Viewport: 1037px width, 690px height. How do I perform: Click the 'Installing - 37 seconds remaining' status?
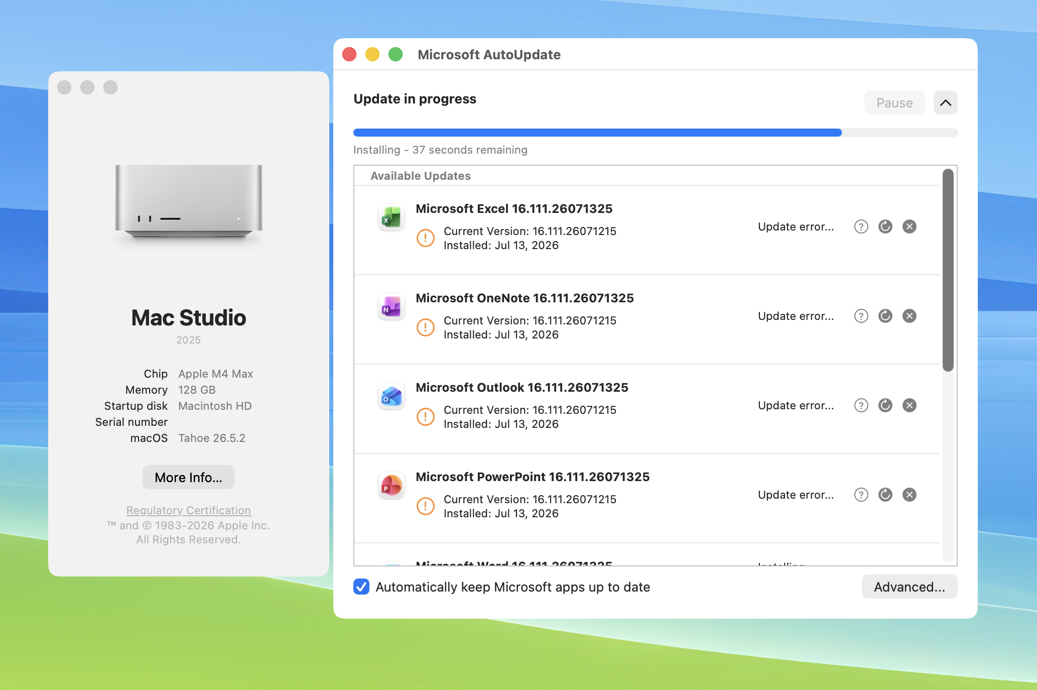(x=440, y=150)
